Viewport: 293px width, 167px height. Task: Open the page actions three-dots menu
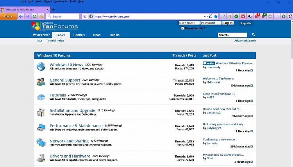pos(206,16)
